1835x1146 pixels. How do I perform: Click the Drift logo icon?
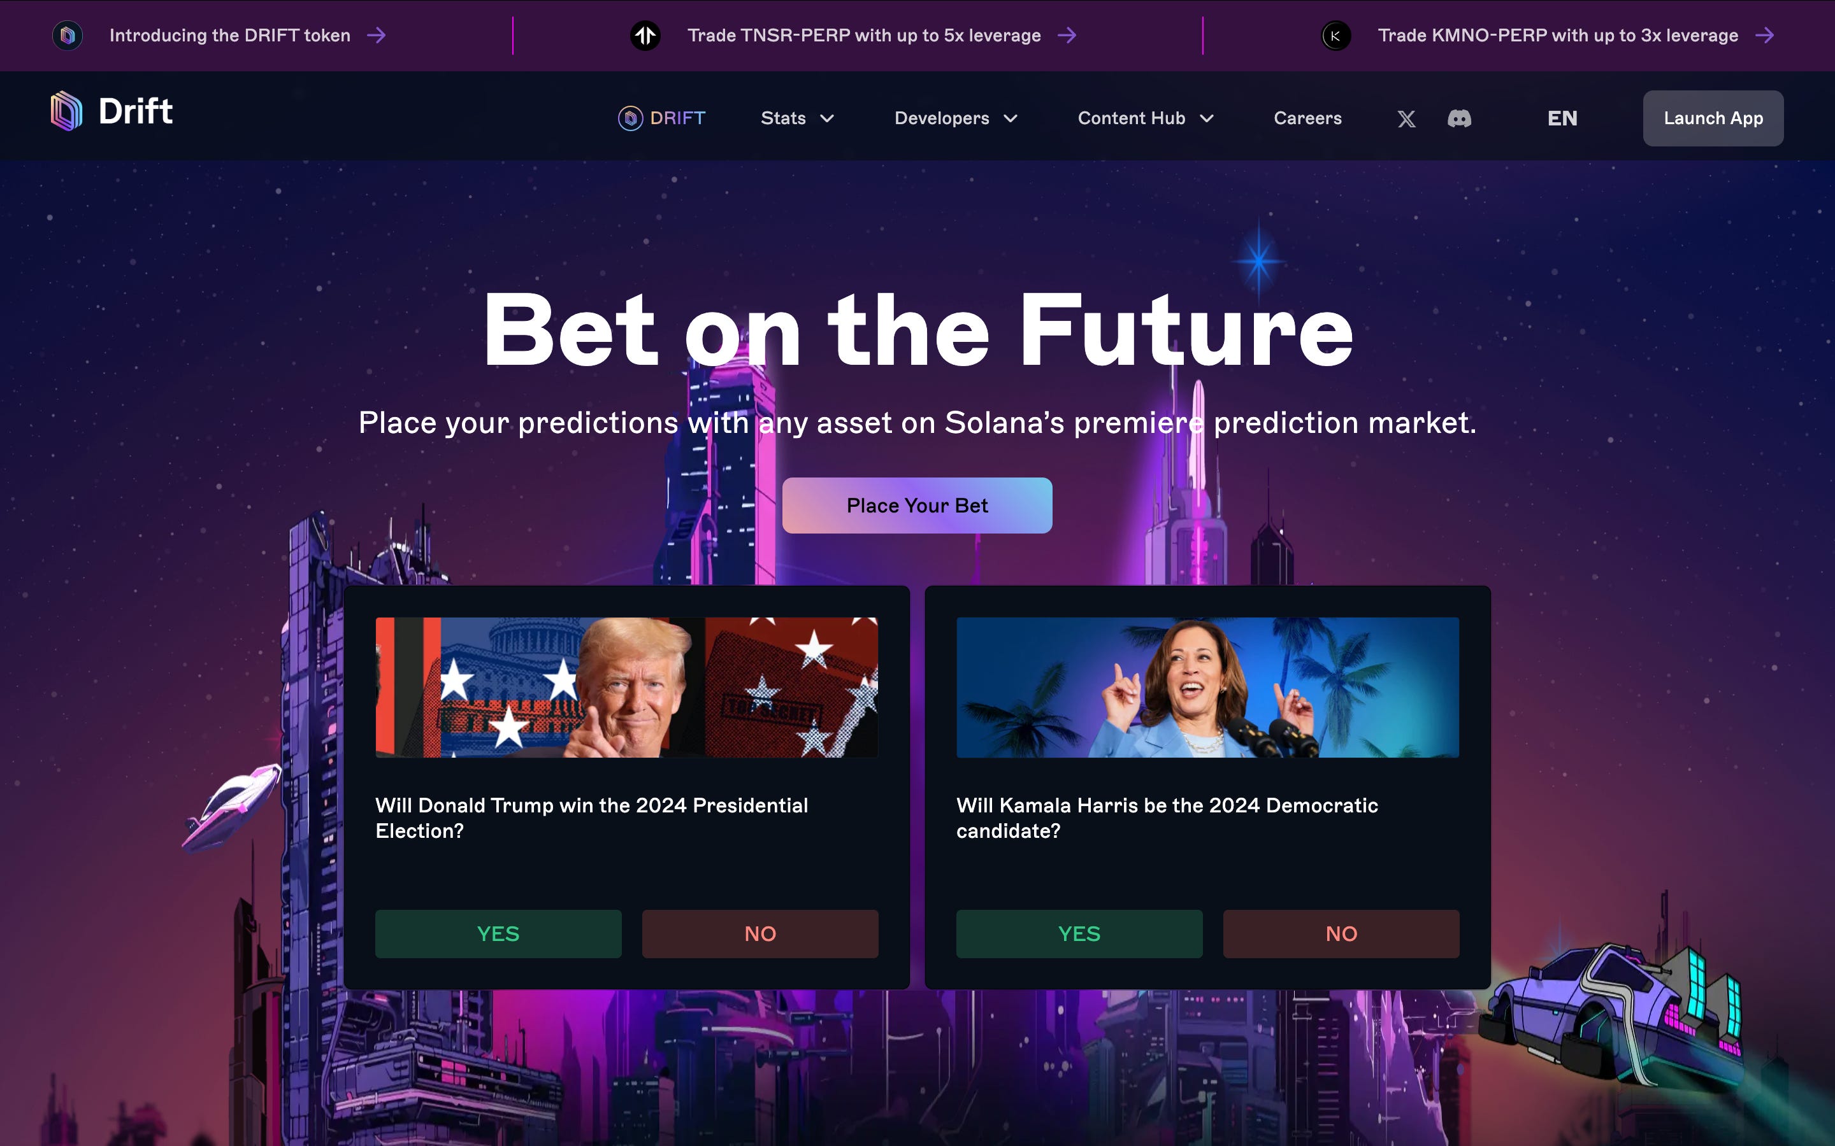point(66,111)
